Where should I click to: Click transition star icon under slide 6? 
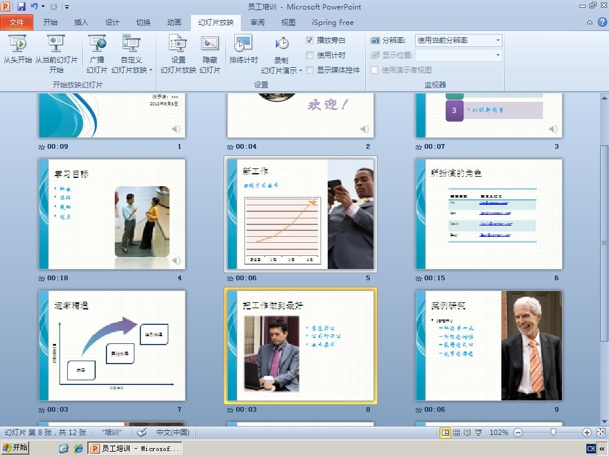(418, 278)
